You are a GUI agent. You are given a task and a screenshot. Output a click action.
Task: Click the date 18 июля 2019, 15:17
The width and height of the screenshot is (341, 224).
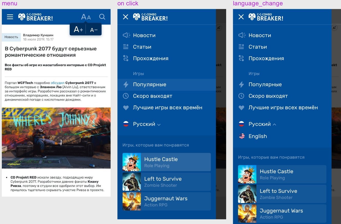pyautogui.click(x=38, y=39)
